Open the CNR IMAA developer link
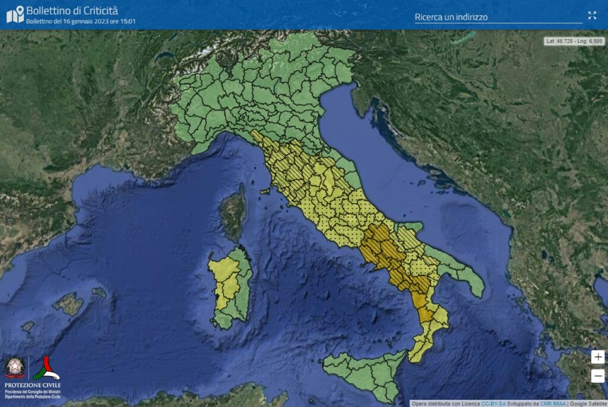This screenshot has height=407, width=608. 553,404
